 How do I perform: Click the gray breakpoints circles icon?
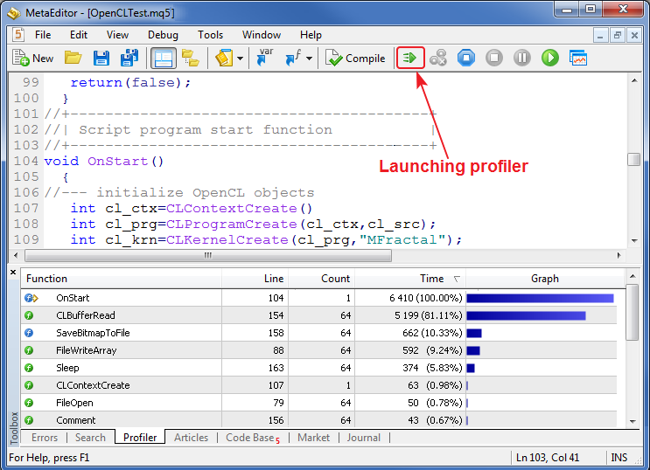coord(438,58)
